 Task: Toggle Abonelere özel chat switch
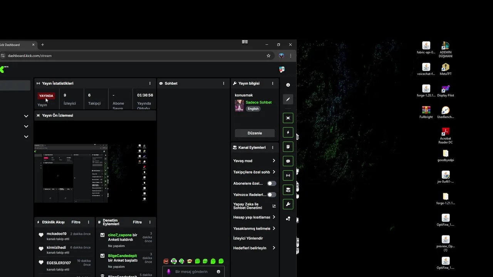coord(272,184)
